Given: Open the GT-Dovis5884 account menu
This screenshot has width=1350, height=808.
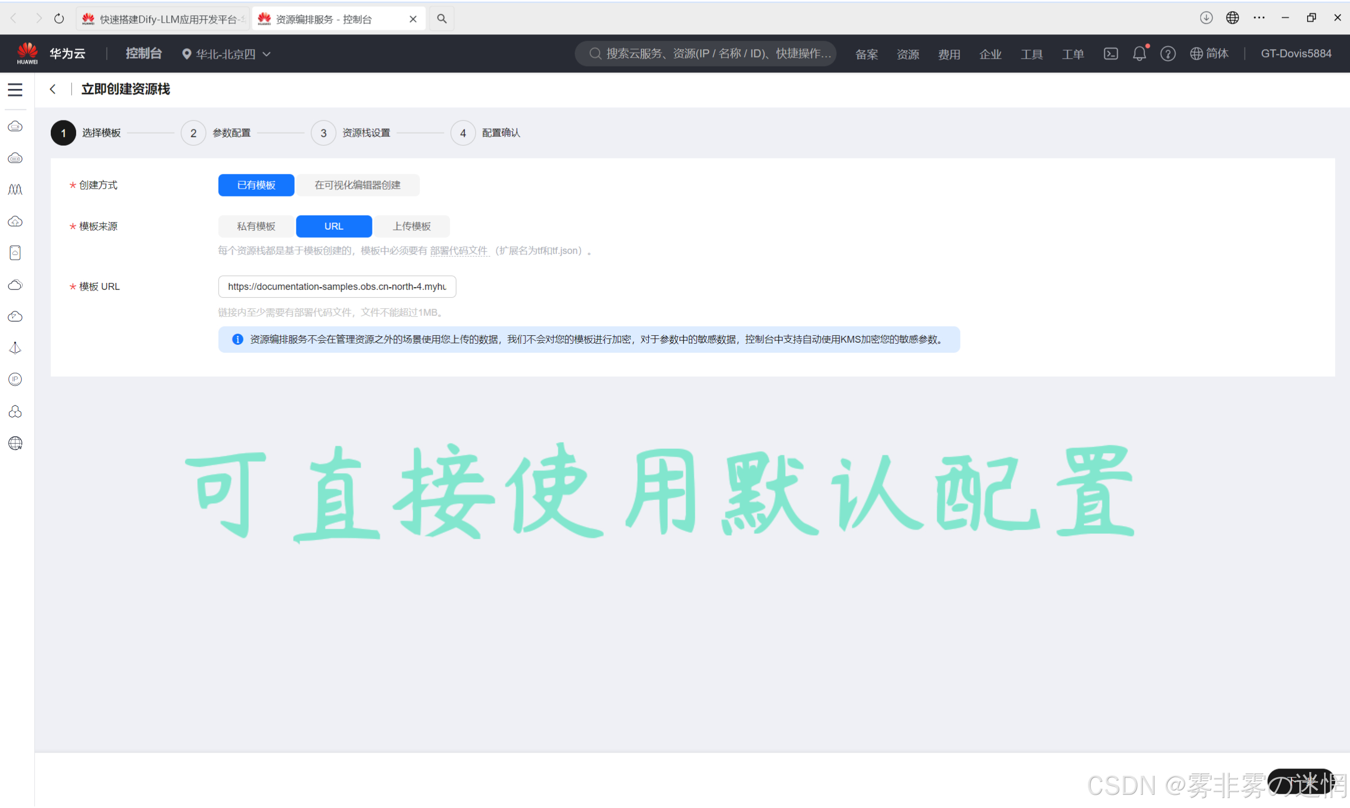Looking at the screenshot, I should pos(1296,53).
